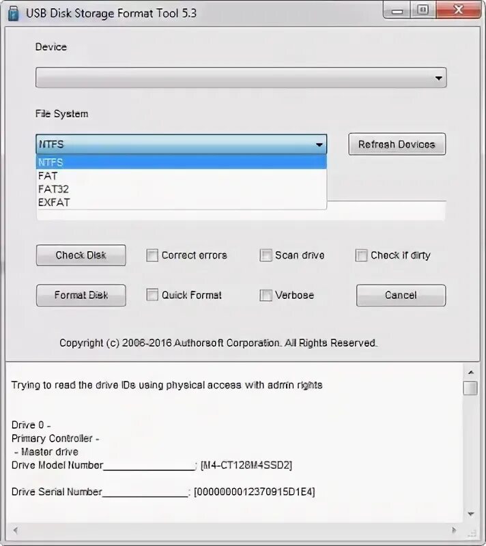
Task: Close the USB Disk Storage Format Tool window
Action: pyautogui.click(x=458, y=10)
